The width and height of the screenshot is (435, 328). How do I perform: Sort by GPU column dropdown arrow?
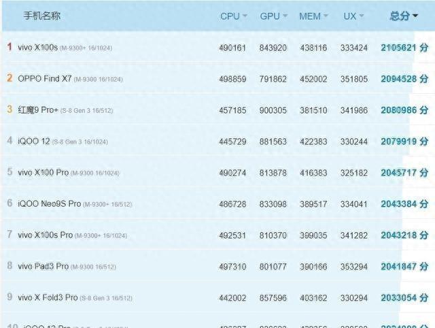click(x=285, y=16)
